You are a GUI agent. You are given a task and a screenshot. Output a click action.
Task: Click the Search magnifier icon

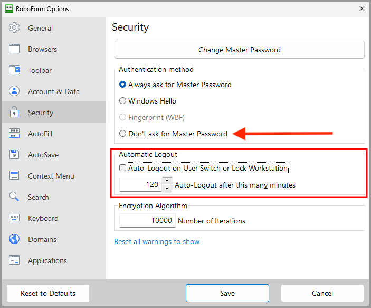coord(14,197)
